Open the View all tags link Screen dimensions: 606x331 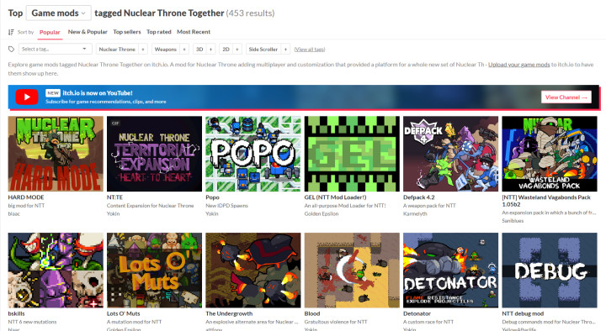[x=310, y=50]
